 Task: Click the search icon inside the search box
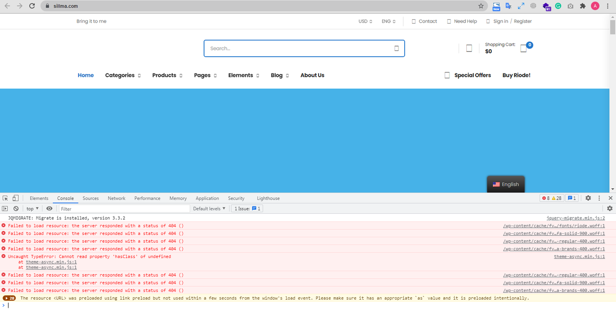pos(397,48)
